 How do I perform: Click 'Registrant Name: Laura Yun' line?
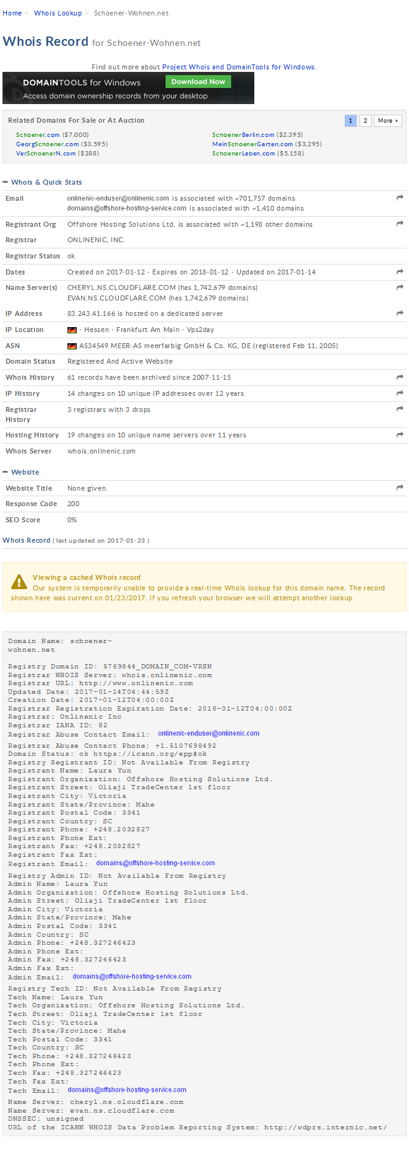coord(70,771)
